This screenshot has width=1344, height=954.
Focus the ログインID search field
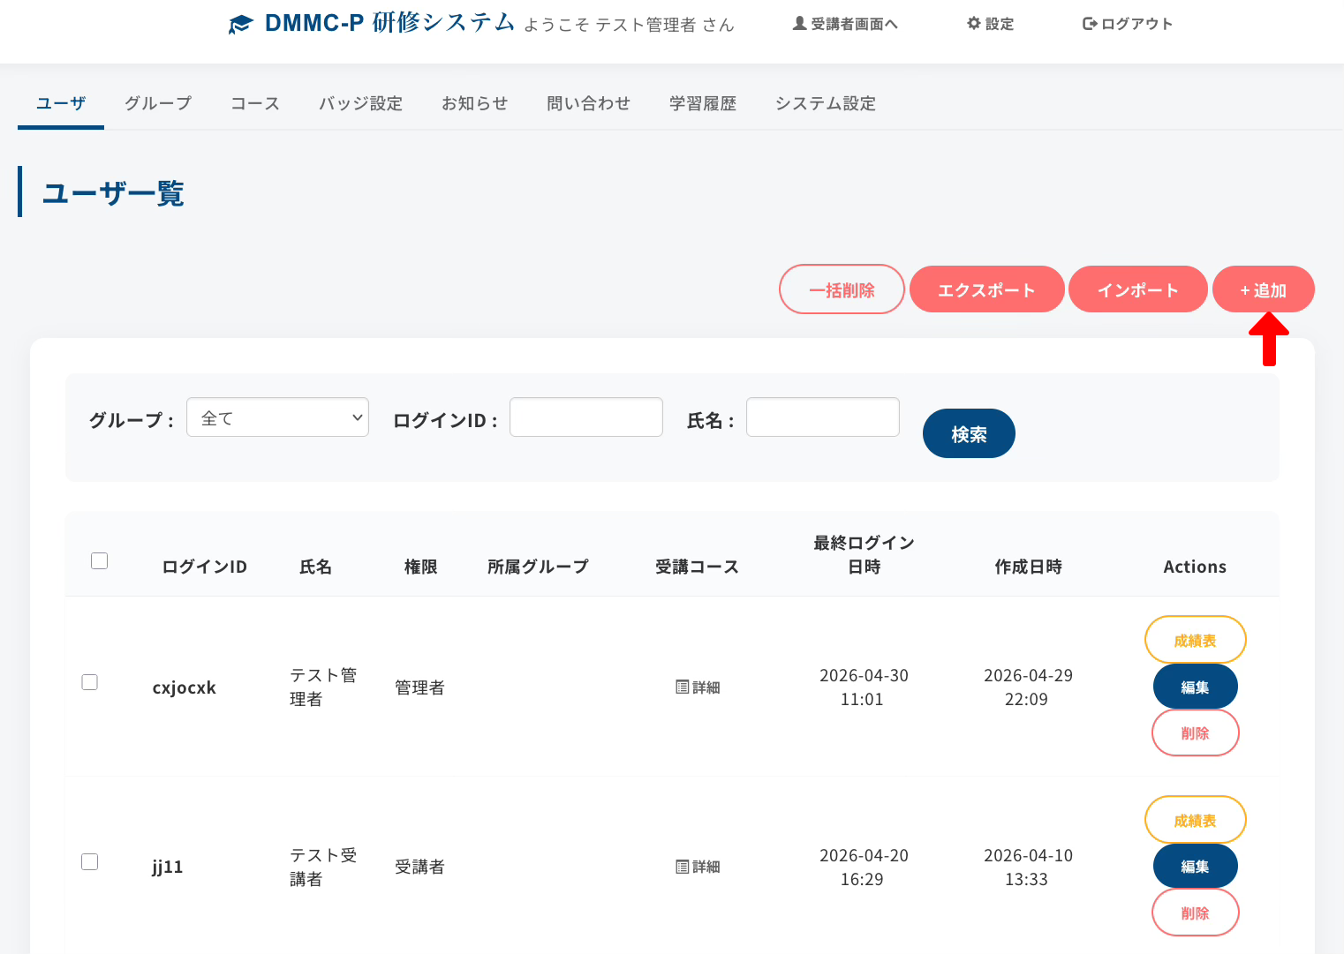586,417
